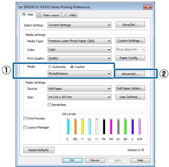
Task: Click the Reset Defaults button
Action: [39, 150]
